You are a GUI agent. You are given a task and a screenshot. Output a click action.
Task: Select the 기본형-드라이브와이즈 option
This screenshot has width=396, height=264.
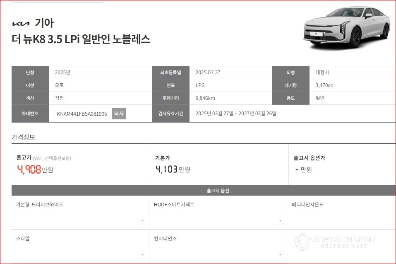click(40, 204)
